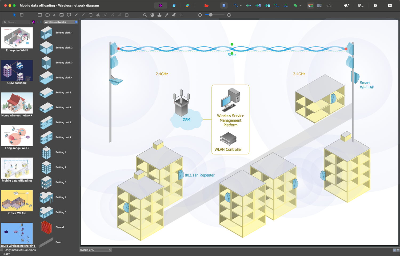Click the Crop tool icon
Image resolution: width=400 pixels, height=256 pixels.
click(181, 15)
